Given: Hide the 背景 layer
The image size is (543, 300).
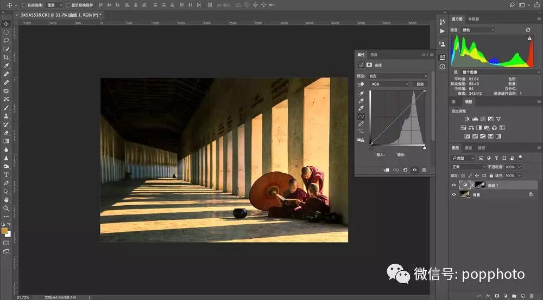Looking at the screenshot, I should pos(454,194).
